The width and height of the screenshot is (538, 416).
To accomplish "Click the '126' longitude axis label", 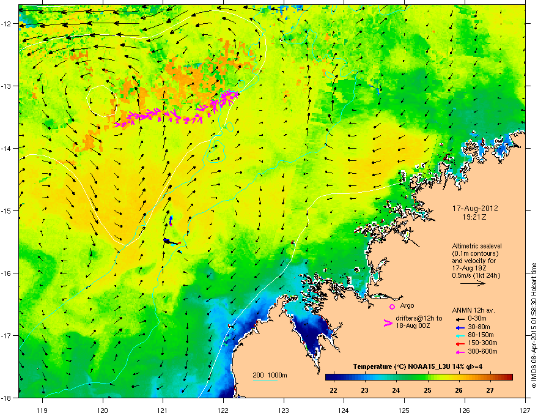I will [465, 410].
